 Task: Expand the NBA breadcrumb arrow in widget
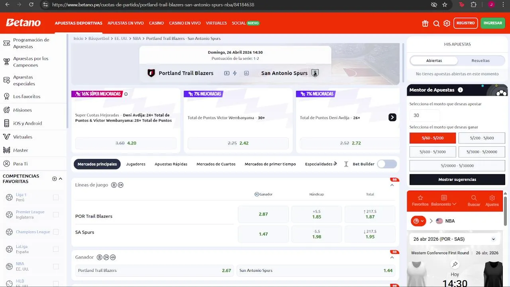431,221
